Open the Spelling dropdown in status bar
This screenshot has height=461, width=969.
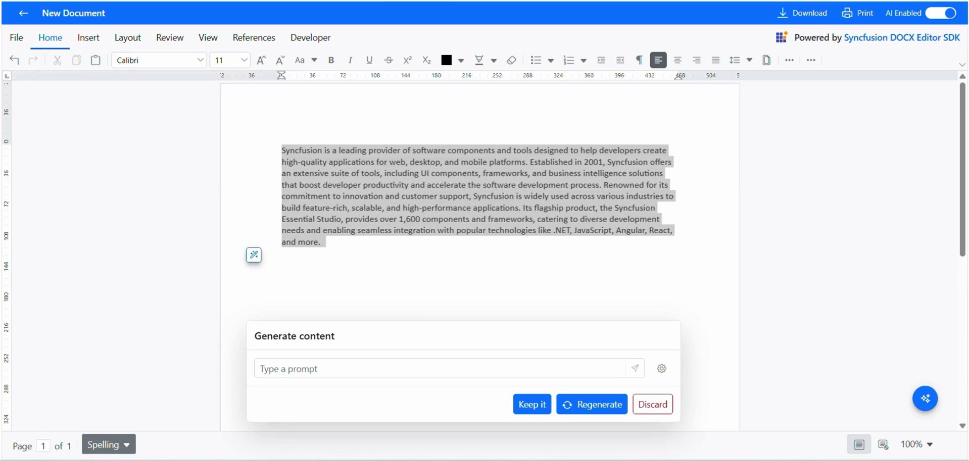pos(109,444)
